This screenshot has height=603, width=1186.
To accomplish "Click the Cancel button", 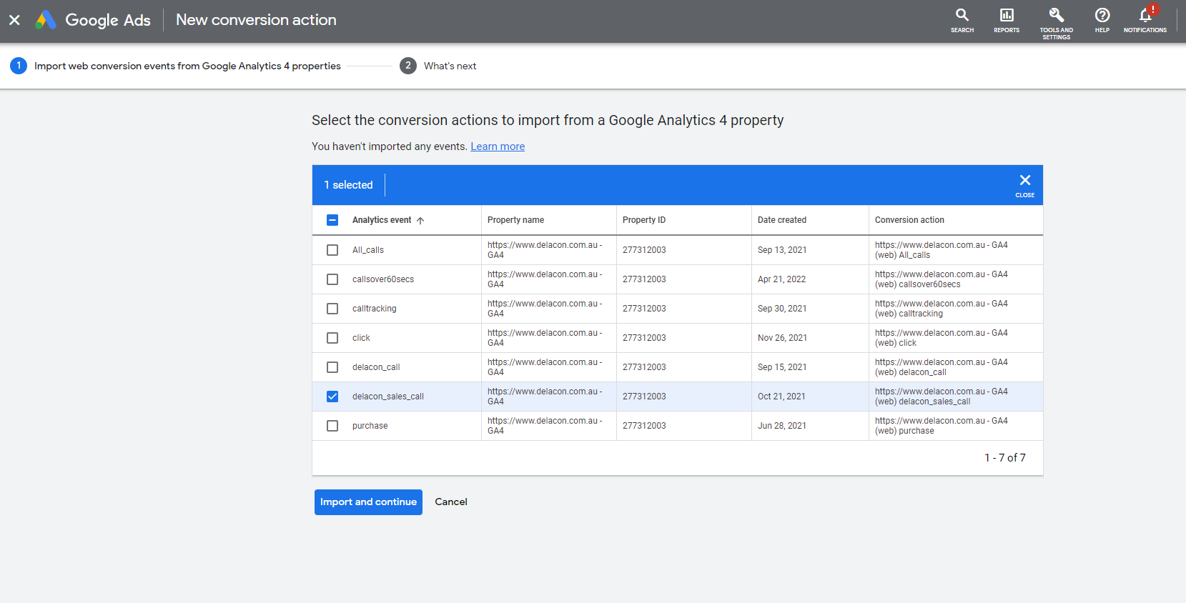I will point(451,502).
